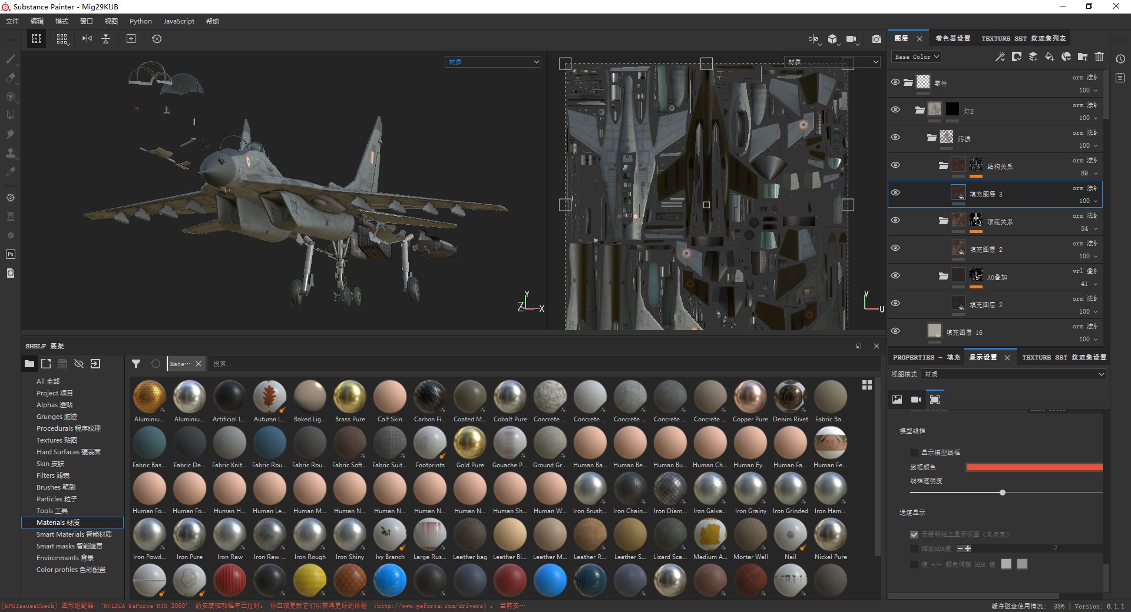The width and height of the screenshot is (1131, 612).
Task: Hide the 结构关系 layer folder
Action: [x=895, y=165]
